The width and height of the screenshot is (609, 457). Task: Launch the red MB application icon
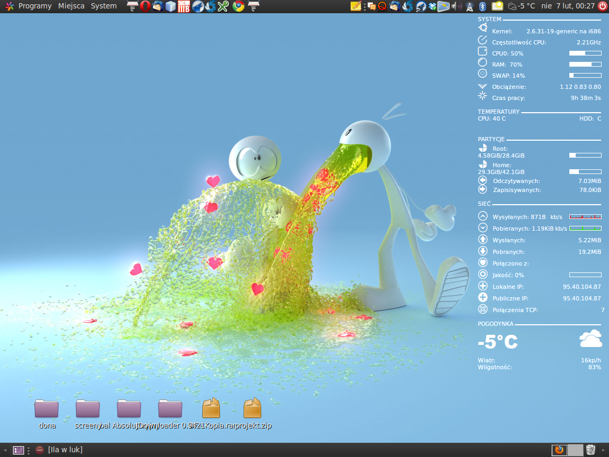[x=184, y=6]
